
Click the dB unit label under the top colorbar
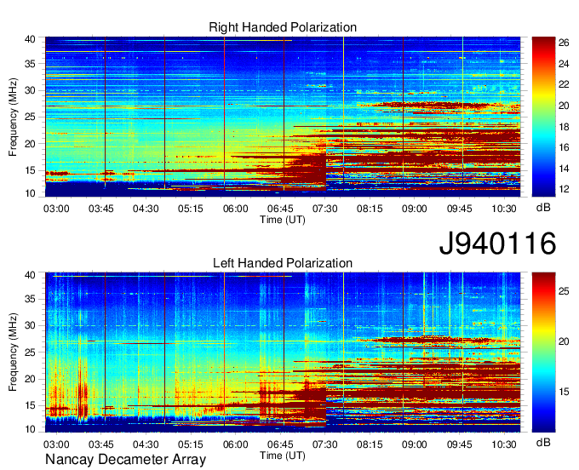pos(543,208)
